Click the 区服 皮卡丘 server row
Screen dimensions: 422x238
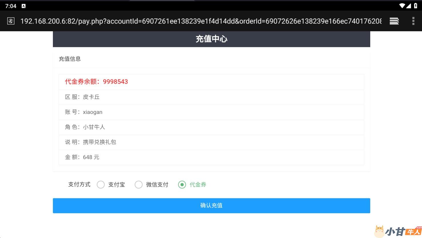point(211,97)
